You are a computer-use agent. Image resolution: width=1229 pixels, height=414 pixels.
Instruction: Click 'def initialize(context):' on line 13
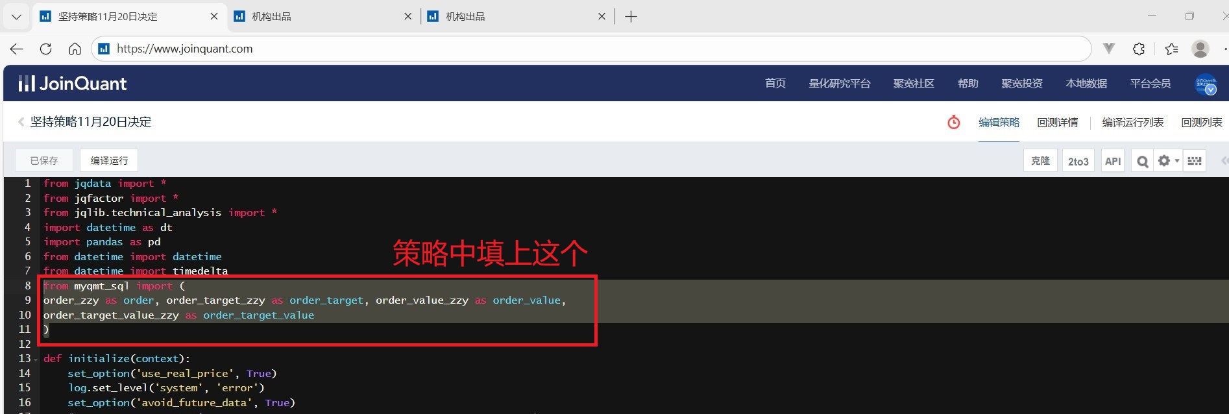(x=117, y=359)
